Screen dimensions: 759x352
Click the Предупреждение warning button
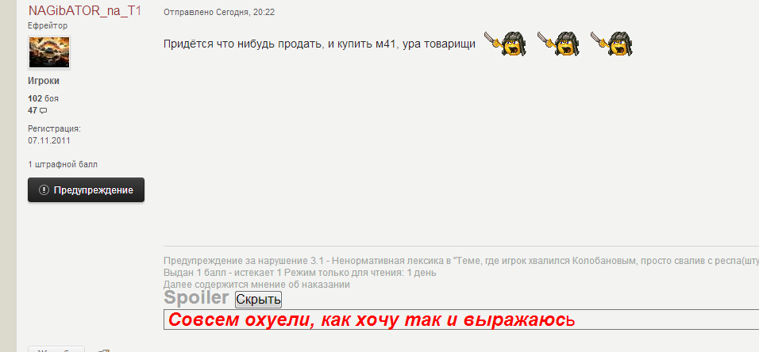pos(87,190)
